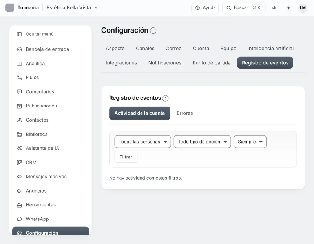
Task: Click the Comentarios speech bubble icon
Action: click(x=19, y=92)
